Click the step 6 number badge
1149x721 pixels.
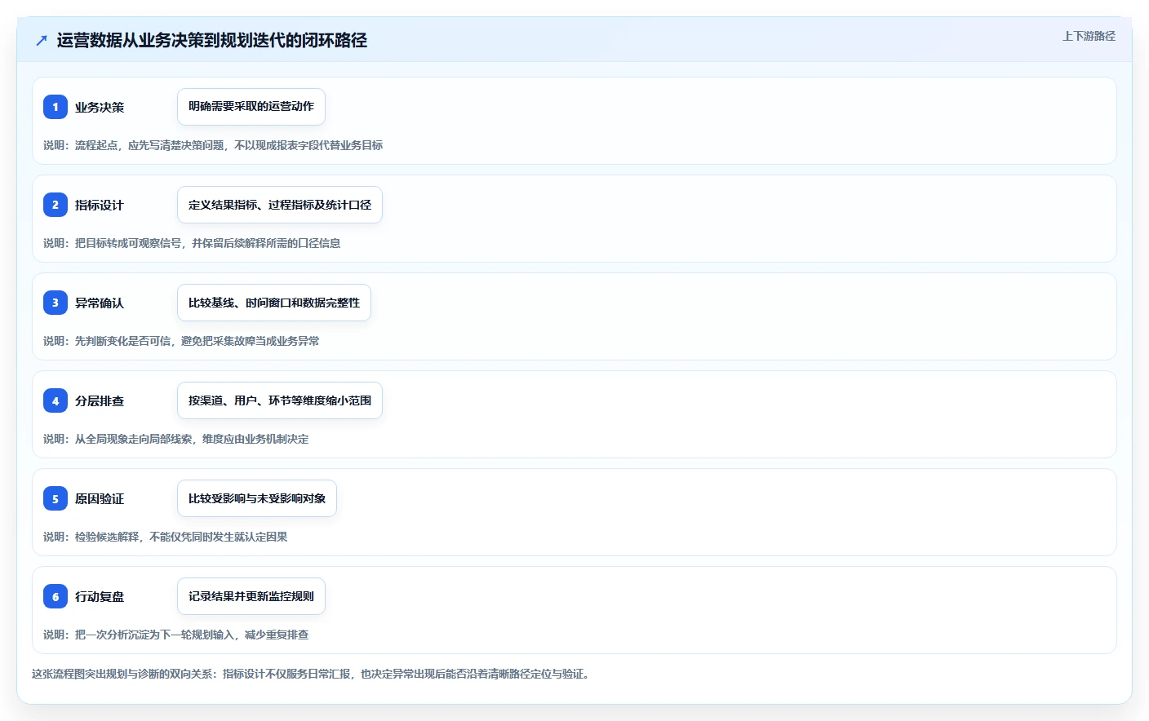pos(55,596)
